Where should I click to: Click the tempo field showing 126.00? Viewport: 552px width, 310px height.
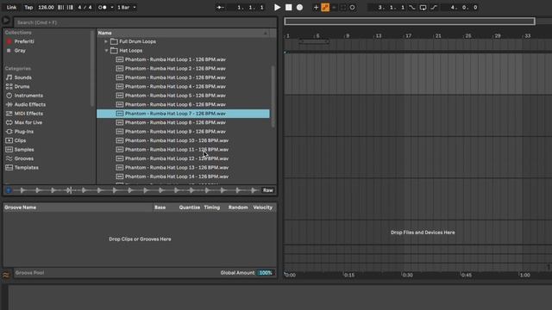point(46,8)
